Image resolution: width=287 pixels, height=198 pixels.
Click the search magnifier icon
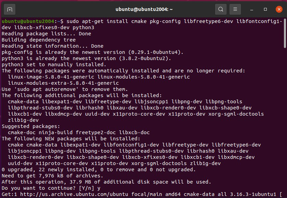click(x=221, y=9)
